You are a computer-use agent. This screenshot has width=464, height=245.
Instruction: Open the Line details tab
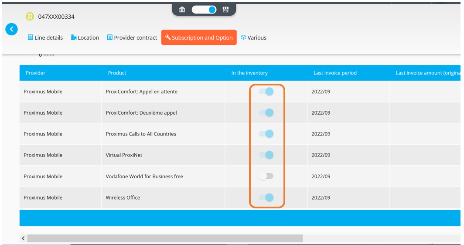click(x=45, y=37)
